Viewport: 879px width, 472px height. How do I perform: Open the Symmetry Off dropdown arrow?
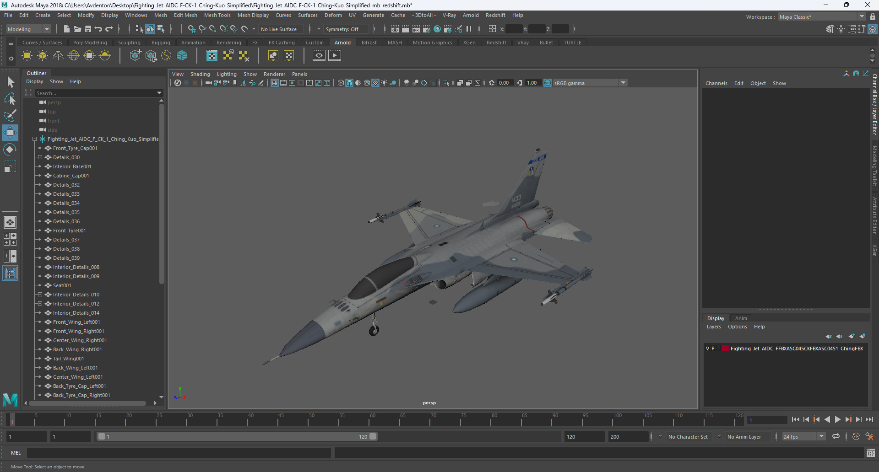click(x=319, y=29)
